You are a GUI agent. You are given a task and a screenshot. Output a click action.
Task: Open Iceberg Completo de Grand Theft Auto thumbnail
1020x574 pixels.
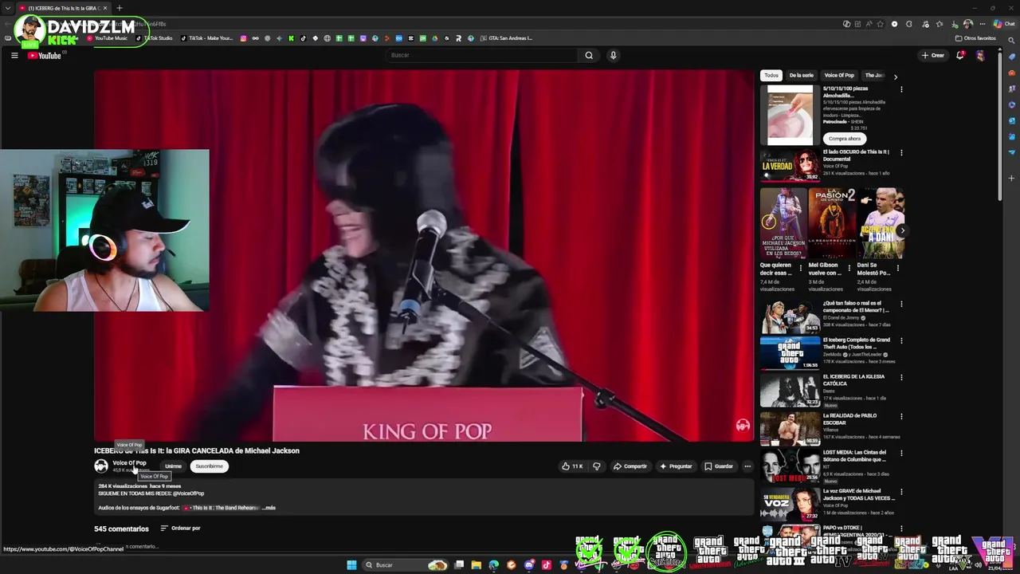pyautogui.click(x=790, y=353)
